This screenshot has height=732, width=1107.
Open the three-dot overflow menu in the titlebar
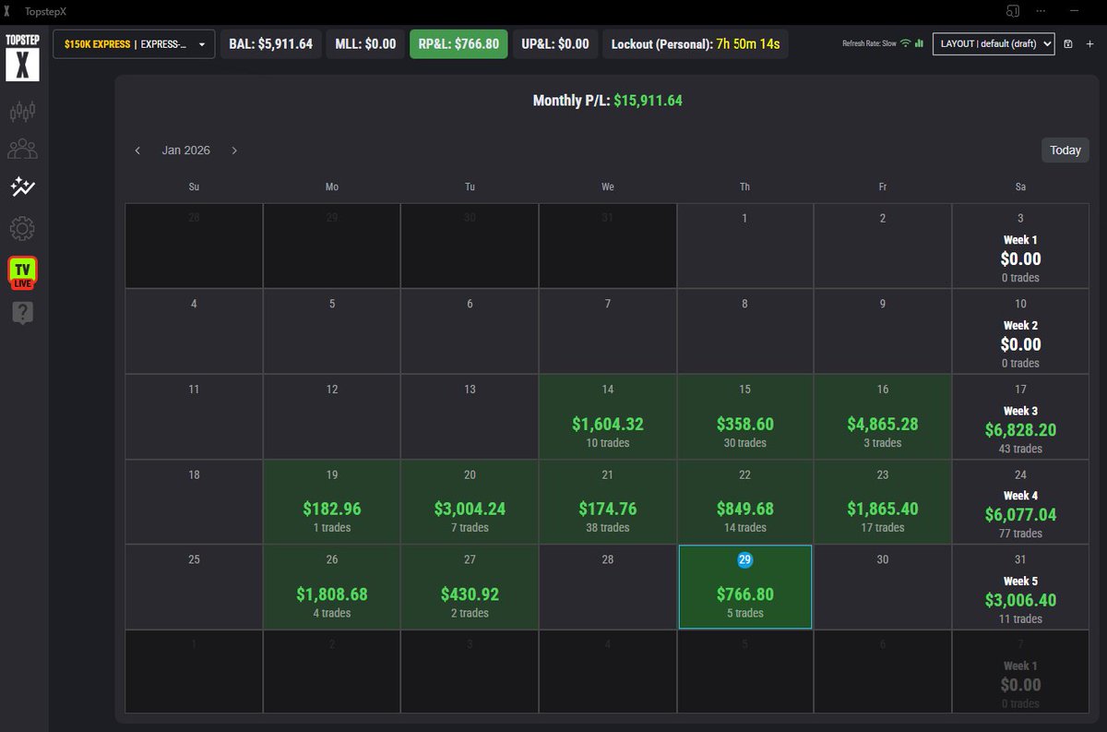(1041, 11)
